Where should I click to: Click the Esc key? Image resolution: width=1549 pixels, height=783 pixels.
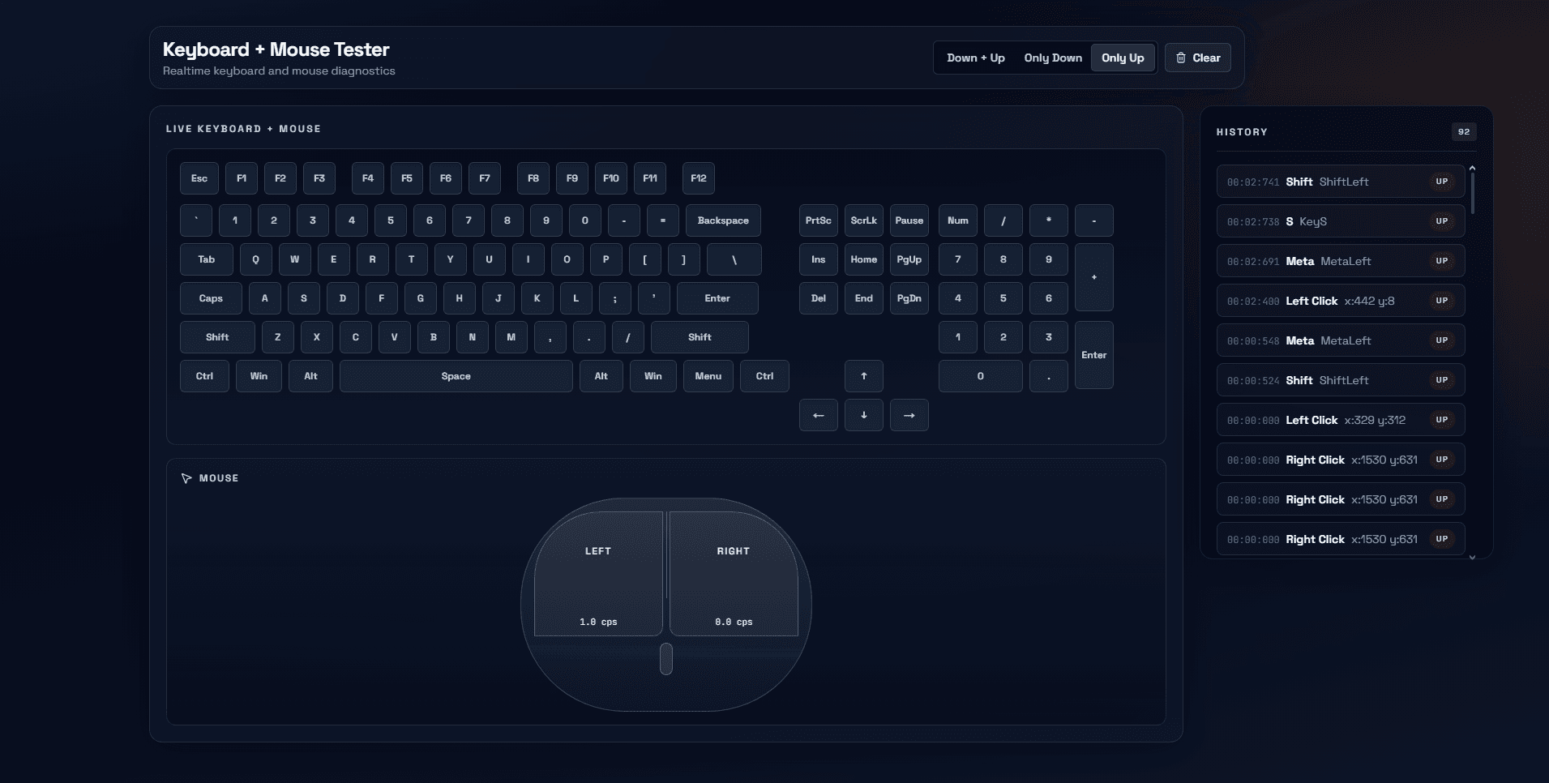pos(199,178)
